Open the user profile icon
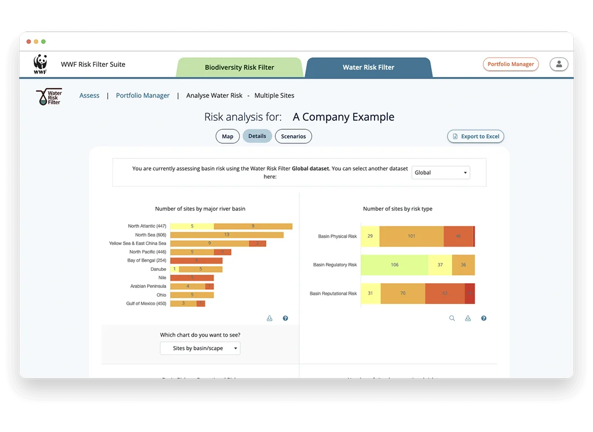The image size is (593, 432). [559, 64]
